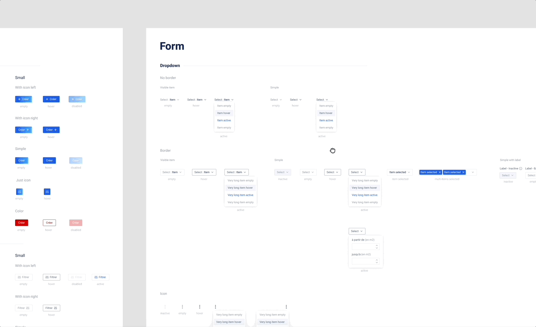Click the à partir de (en m2) input
The image size is (536, 327).
coord(366,247)
